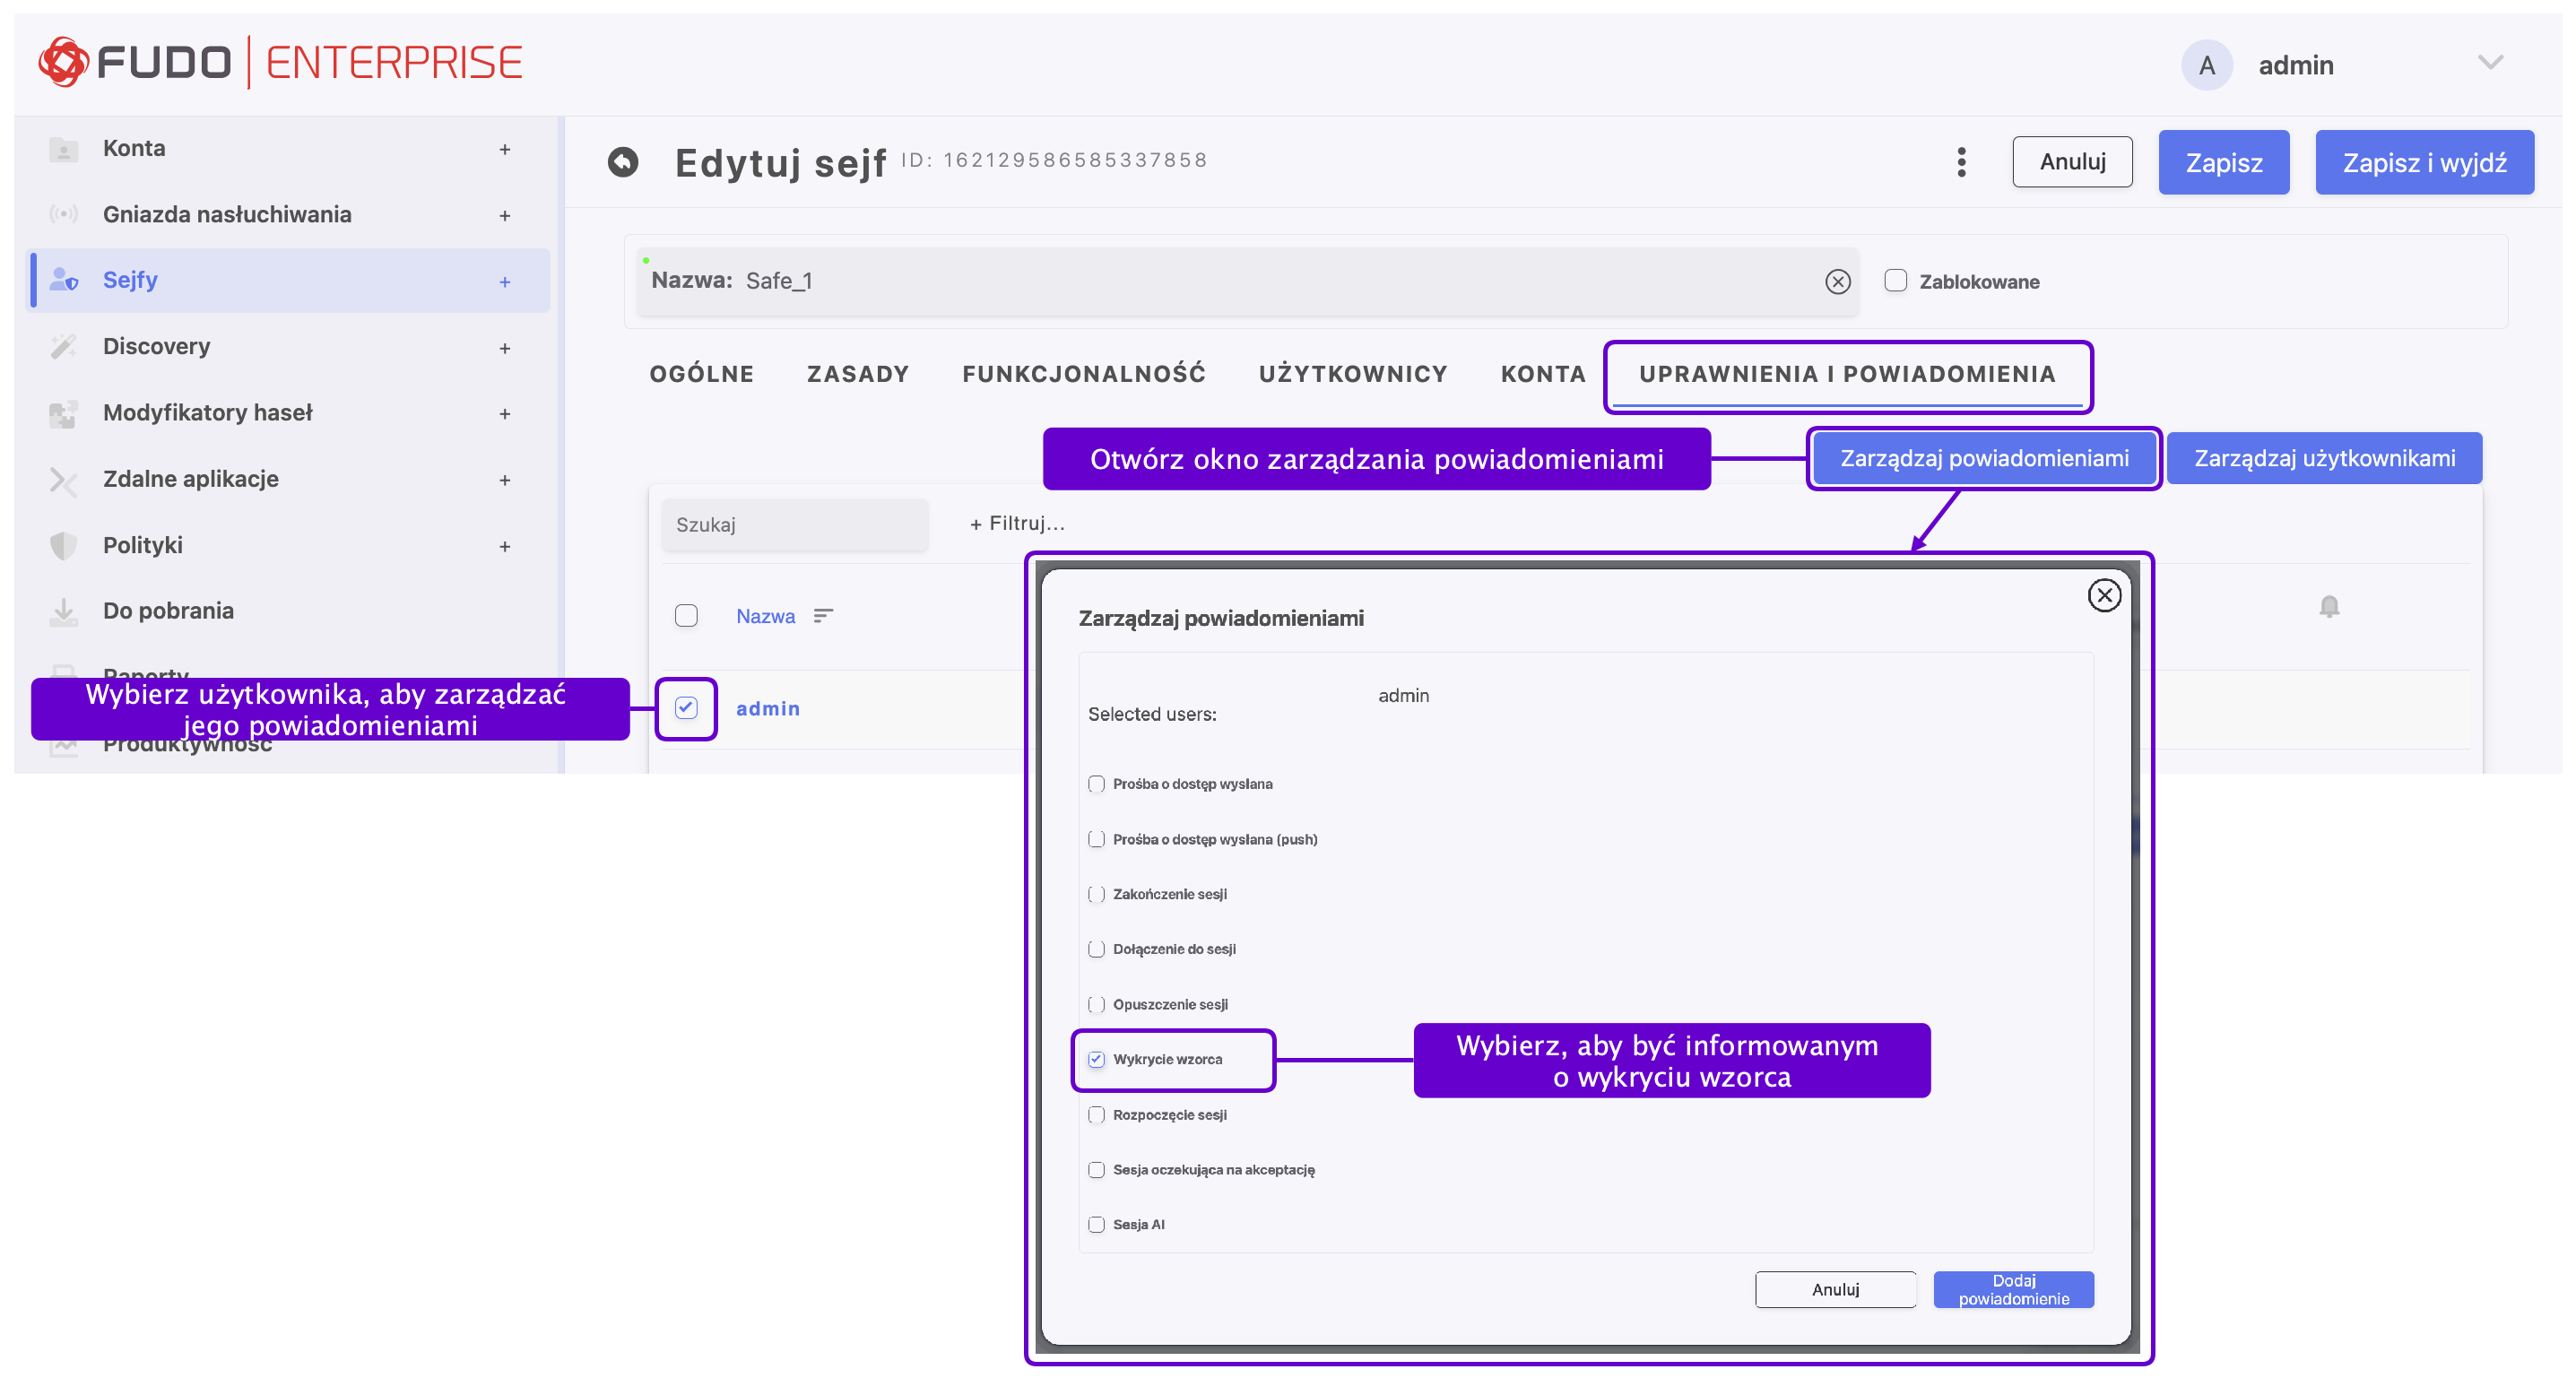Click the Discovery wand icon
The width and height of the screenshot is (2576, 1378).
63,346
